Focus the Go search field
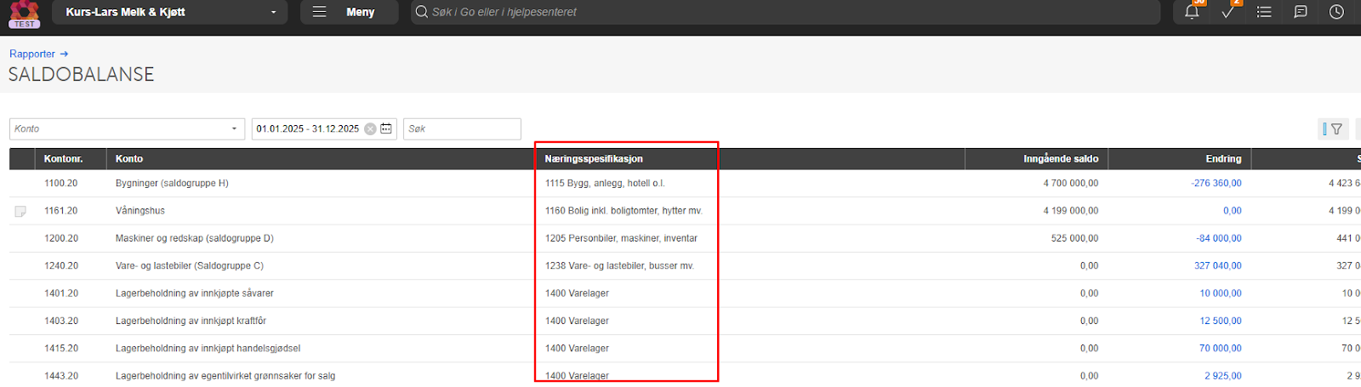This screenshot has width=1361, height=387. pyautogui.click(x=785, y=12)
